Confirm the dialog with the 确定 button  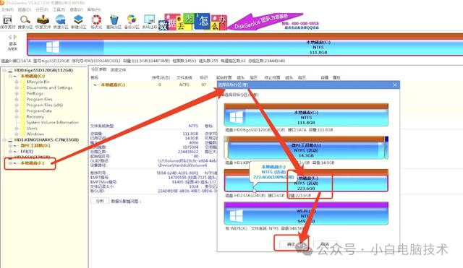(x=291, y=244)
